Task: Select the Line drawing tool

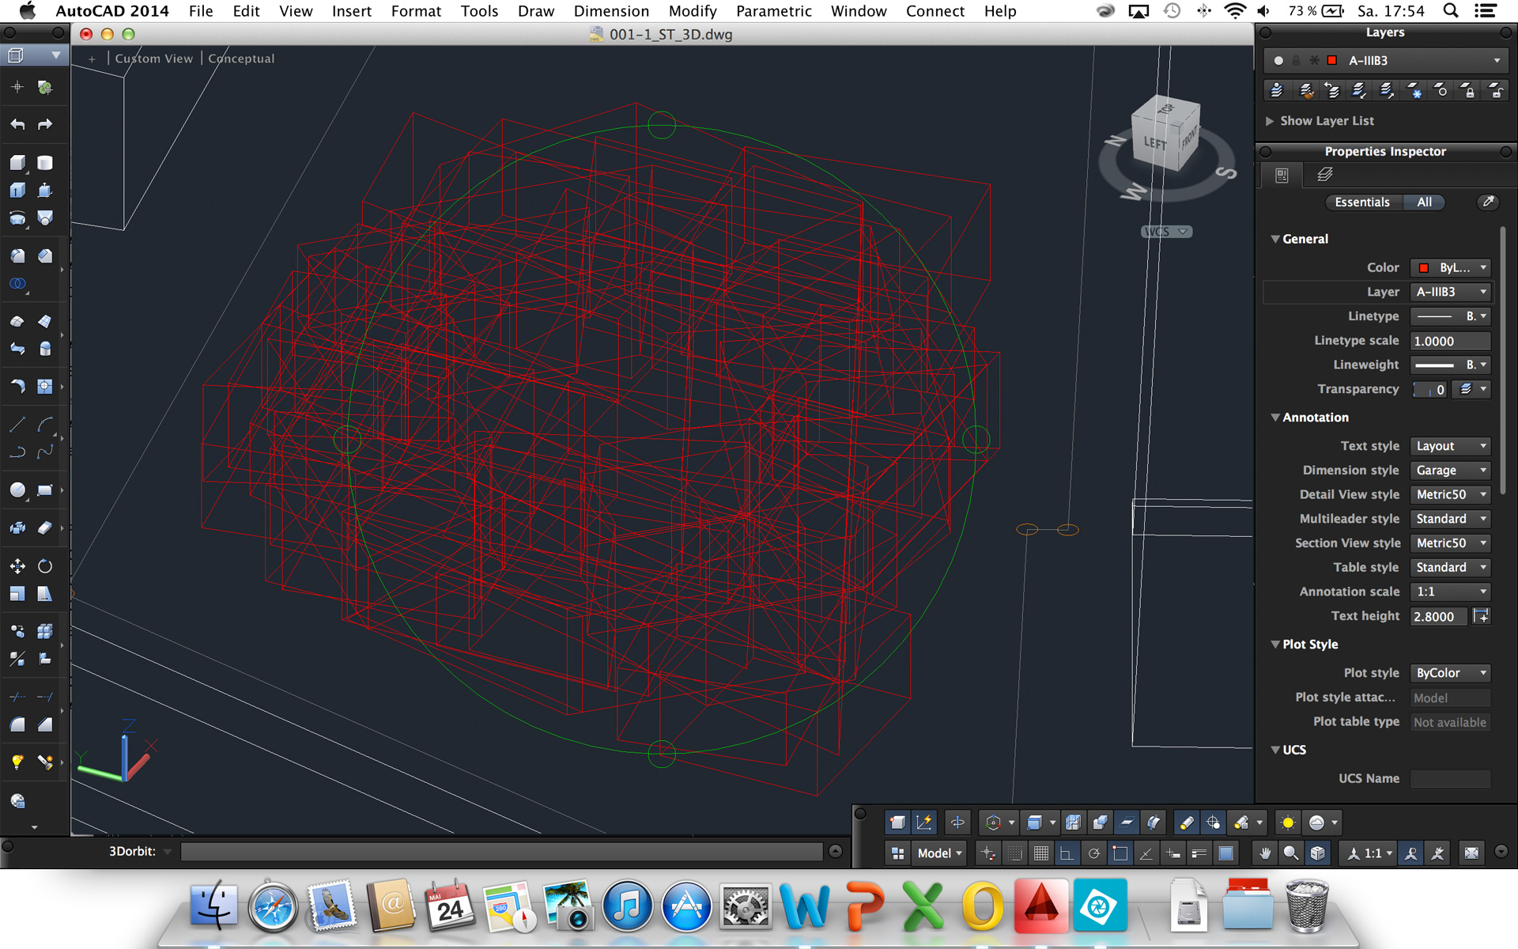Action: pyautogui.click(x=17, y=425)
